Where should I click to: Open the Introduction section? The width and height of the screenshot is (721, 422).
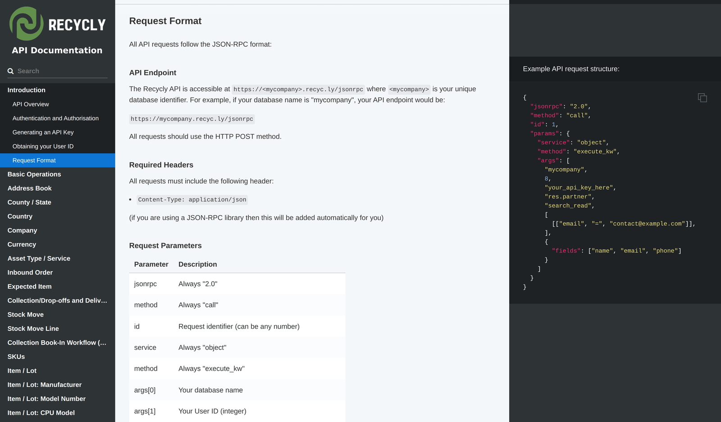point(57,90)
